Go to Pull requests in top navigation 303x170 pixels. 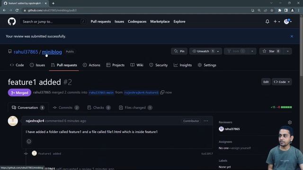click(x=101, y=21)
